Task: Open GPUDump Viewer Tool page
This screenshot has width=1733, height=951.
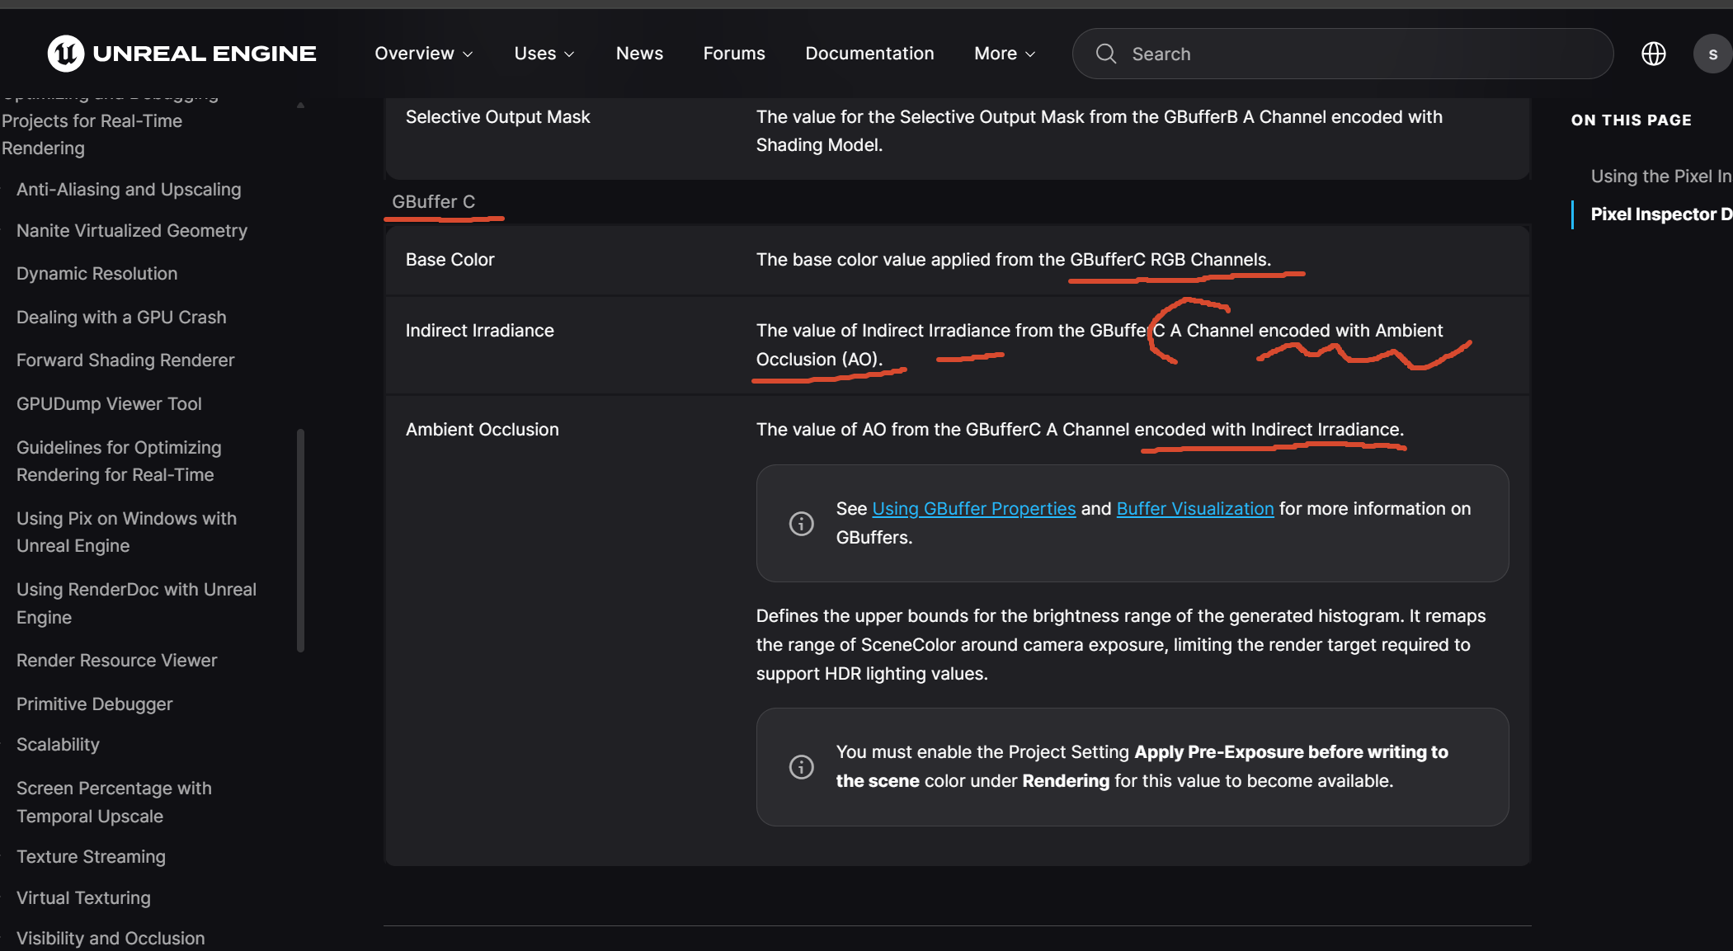Action: click(109, 404)
